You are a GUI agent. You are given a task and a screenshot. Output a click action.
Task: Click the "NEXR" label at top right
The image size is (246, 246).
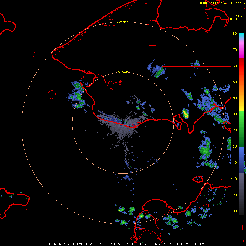click(240, 16)
